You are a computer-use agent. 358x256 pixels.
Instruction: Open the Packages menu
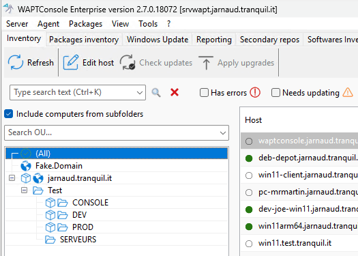[86, 24]
